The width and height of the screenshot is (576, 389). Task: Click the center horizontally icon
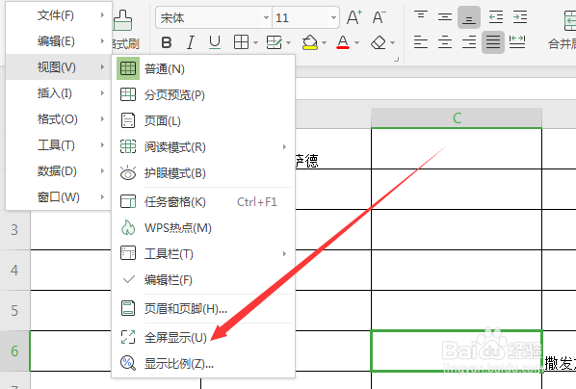445,42
